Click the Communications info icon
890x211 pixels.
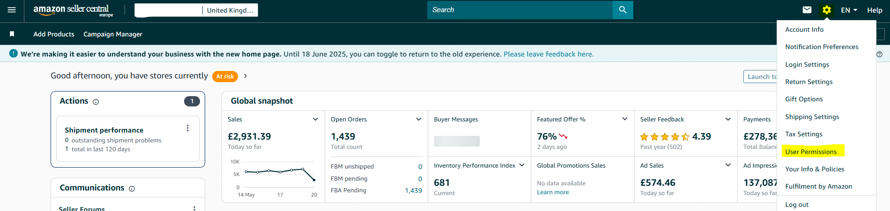(x=132, y=189)
